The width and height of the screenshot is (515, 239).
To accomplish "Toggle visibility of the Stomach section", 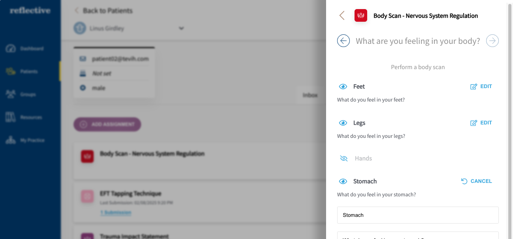I will pos(343,181).
